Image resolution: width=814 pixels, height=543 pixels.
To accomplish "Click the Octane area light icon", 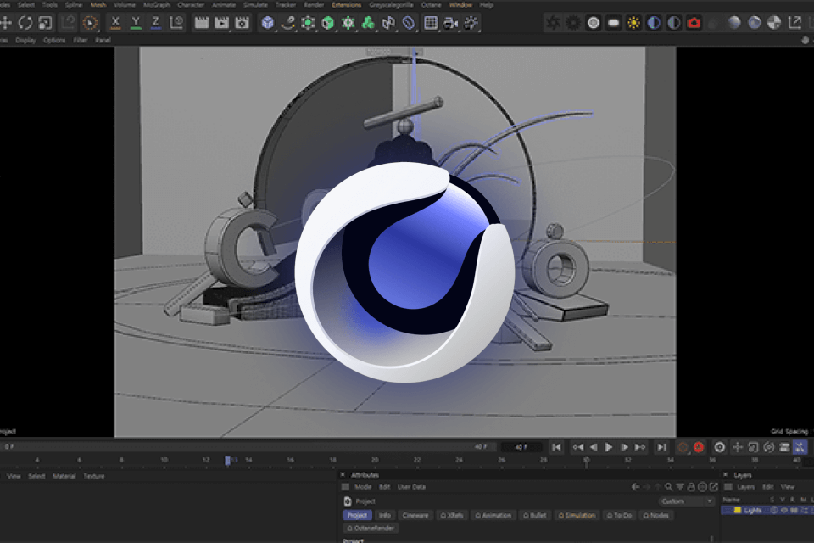I will pyautogui.click(x=613, y=23).
